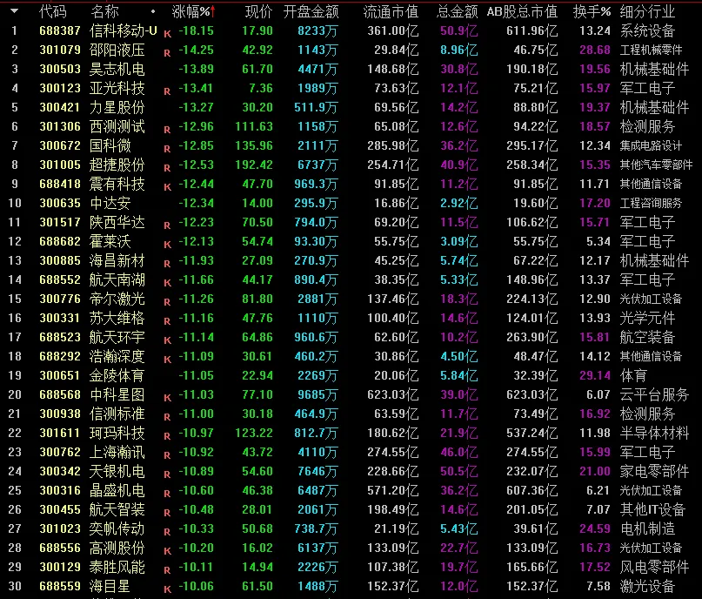702x599 pixels.
Task: Select stock name 信科移动-U
Action: (124, 31)
